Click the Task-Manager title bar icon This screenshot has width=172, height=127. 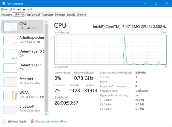coord(3,3)
